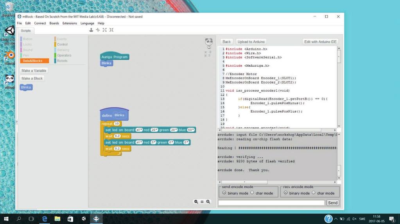Open the blue help icon in system tray
The height and width of the screenshot is (224, 400).
[x=328, y=219]
